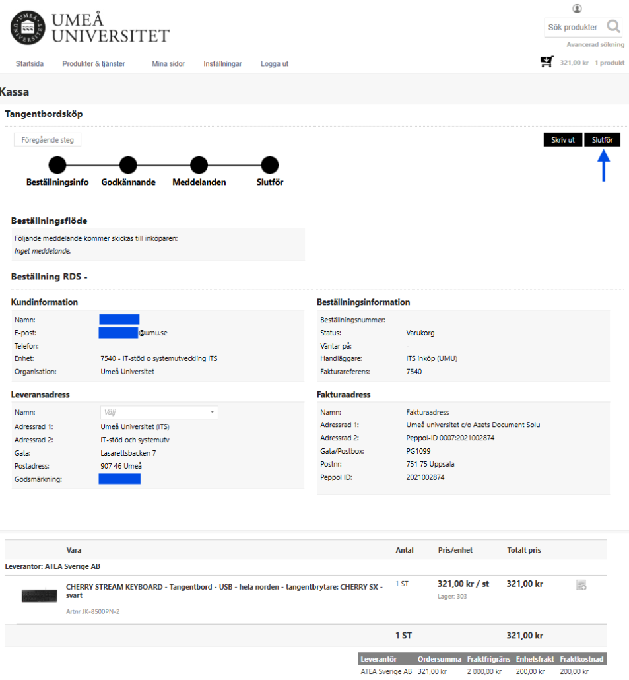The image size is (629, 680).
Task: Go to Startsida
Action: [x=30, y=64]
